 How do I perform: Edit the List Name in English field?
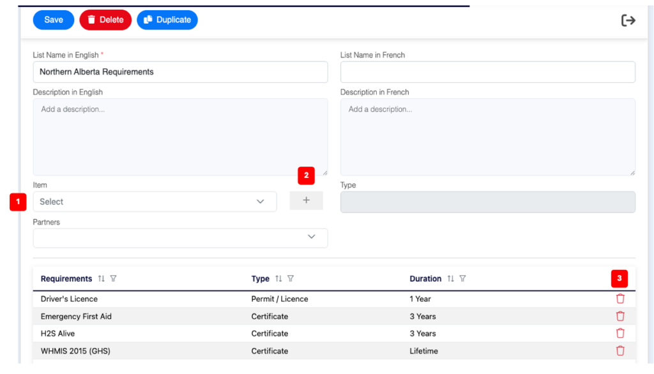pyautogui.click(x=180, y=72)
